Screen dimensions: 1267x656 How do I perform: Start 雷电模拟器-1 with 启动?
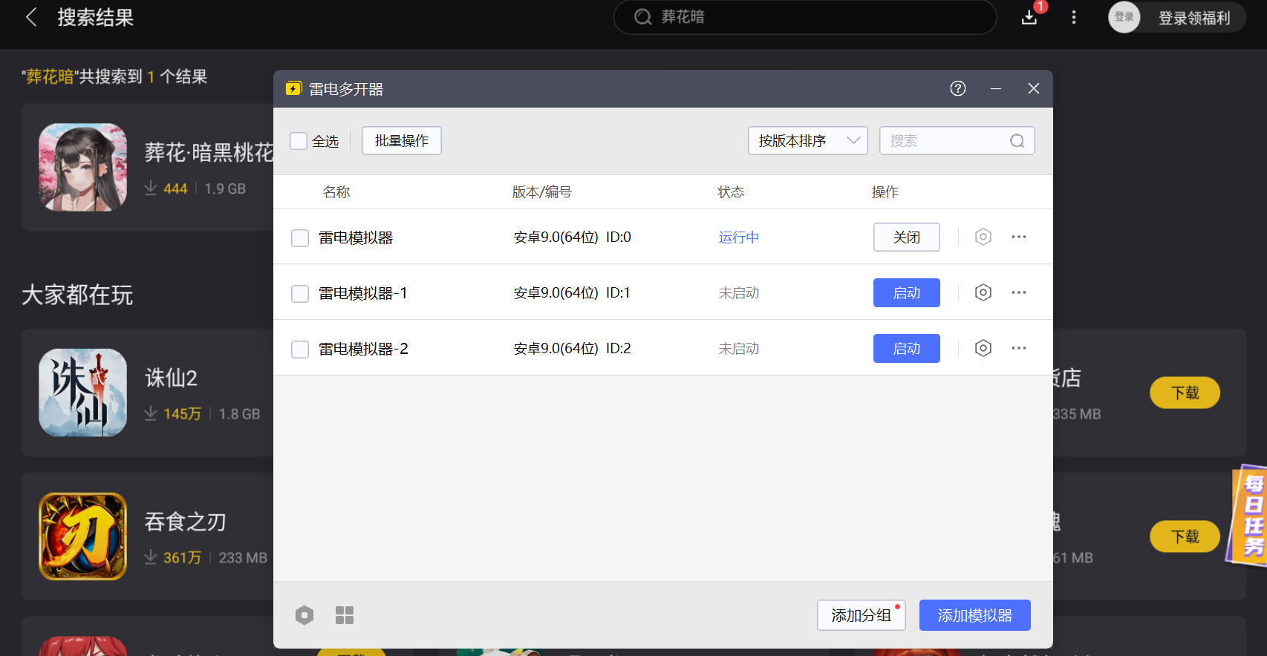907,292
